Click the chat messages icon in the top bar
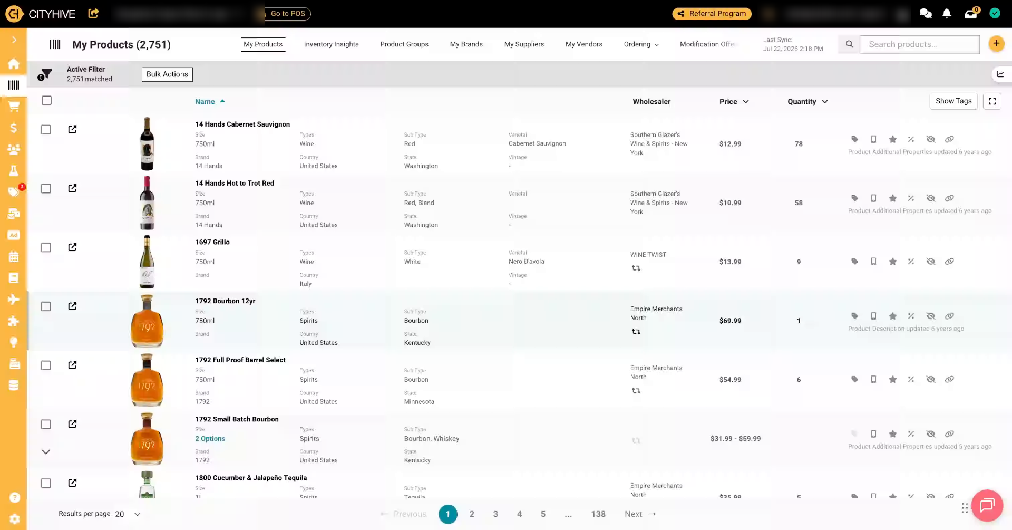Image resolution: width=1012 pixels, height=530 pixels. (x=926, y=14)
